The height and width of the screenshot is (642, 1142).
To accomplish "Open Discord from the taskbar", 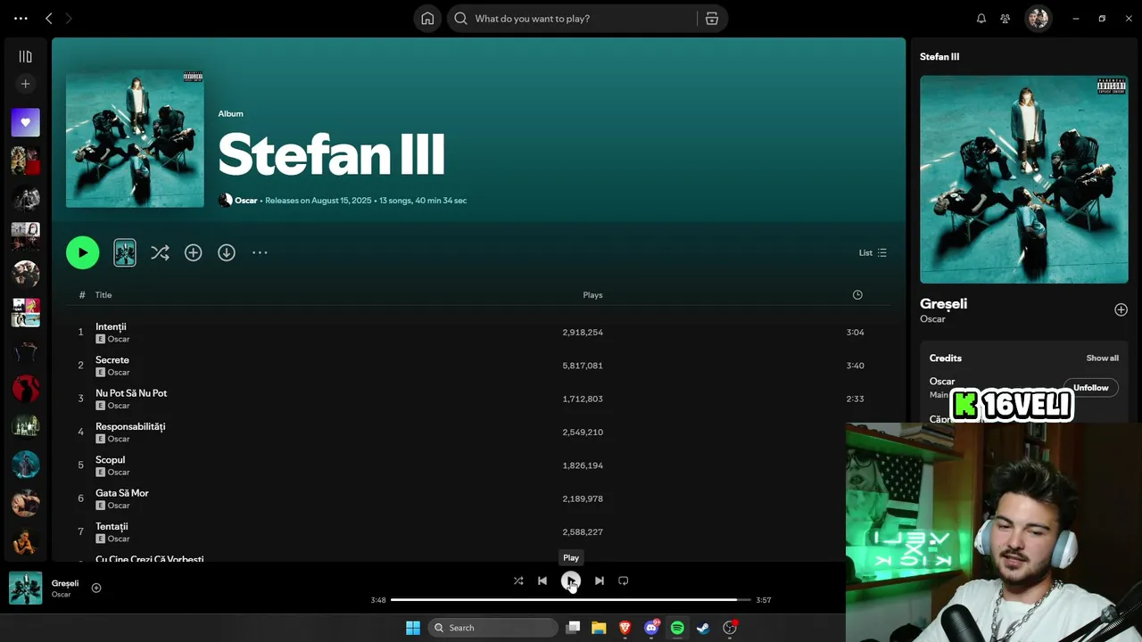I will (x=651, y=628).
